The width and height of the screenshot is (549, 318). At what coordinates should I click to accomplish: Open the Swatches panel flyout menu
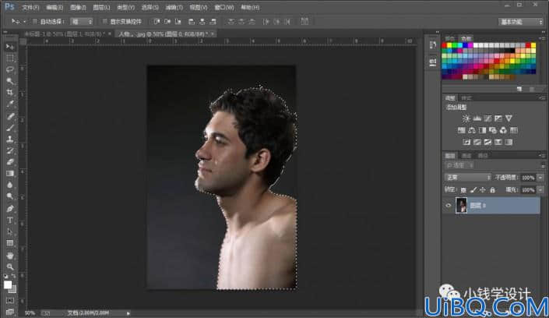[542, 38]
